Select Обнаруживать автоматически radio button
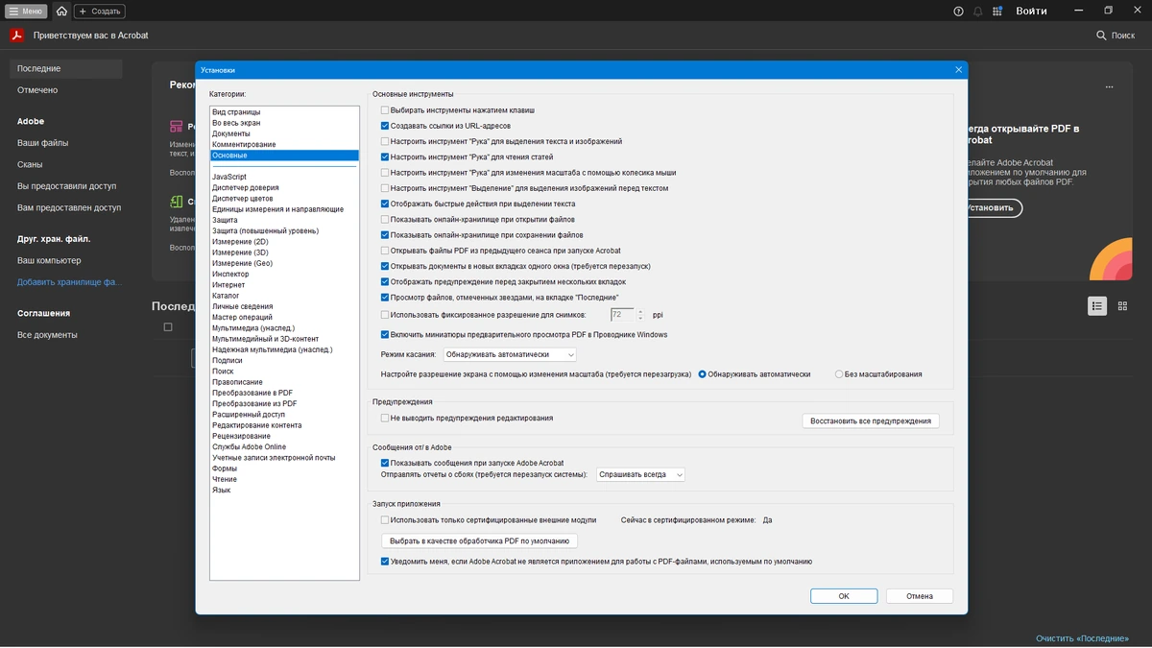1152x648 pixels. coord(703,374)
